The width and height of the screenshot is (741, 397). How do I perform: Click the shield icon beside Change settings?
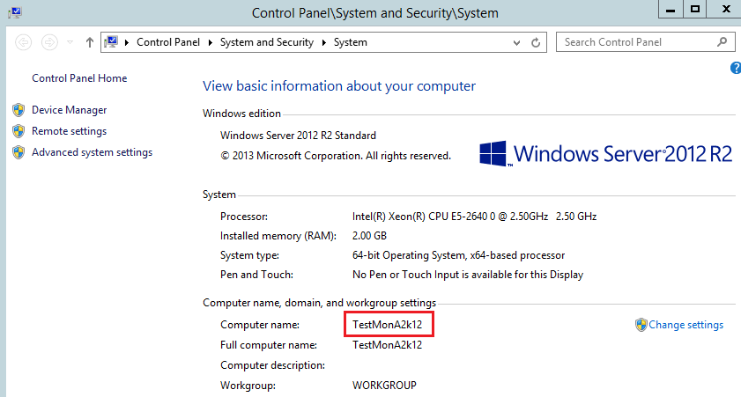(641, 325)
